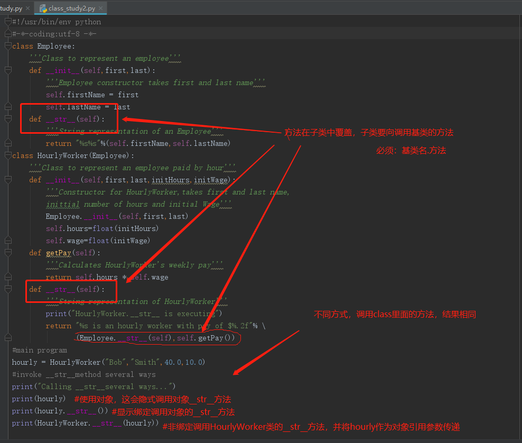This screenshot has width=522, height=443.
Task: Place cursor on Employee.__init__(self,first,last) call
Action: tap(117, 217)
